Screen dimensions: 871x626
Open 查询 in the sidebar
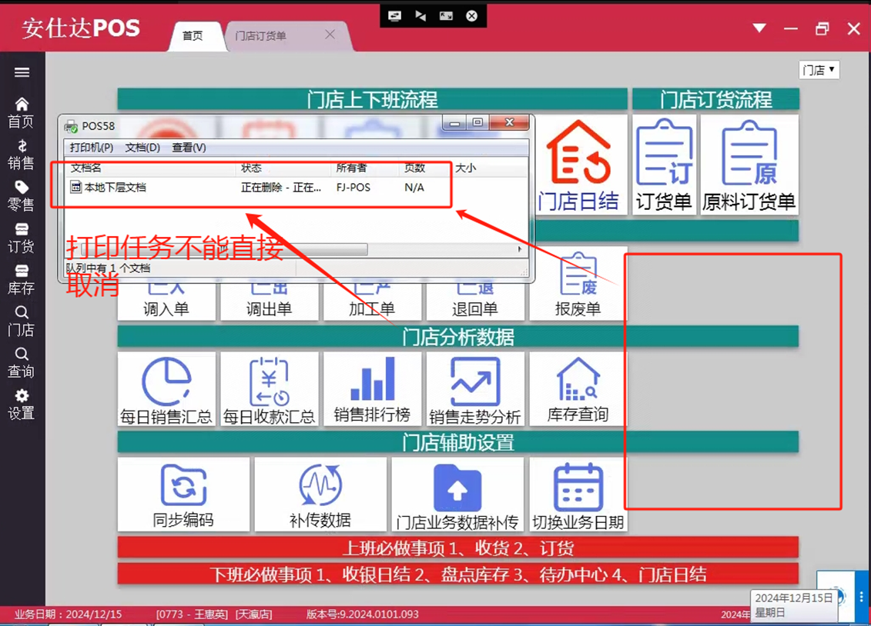click(x=22, y=363)
